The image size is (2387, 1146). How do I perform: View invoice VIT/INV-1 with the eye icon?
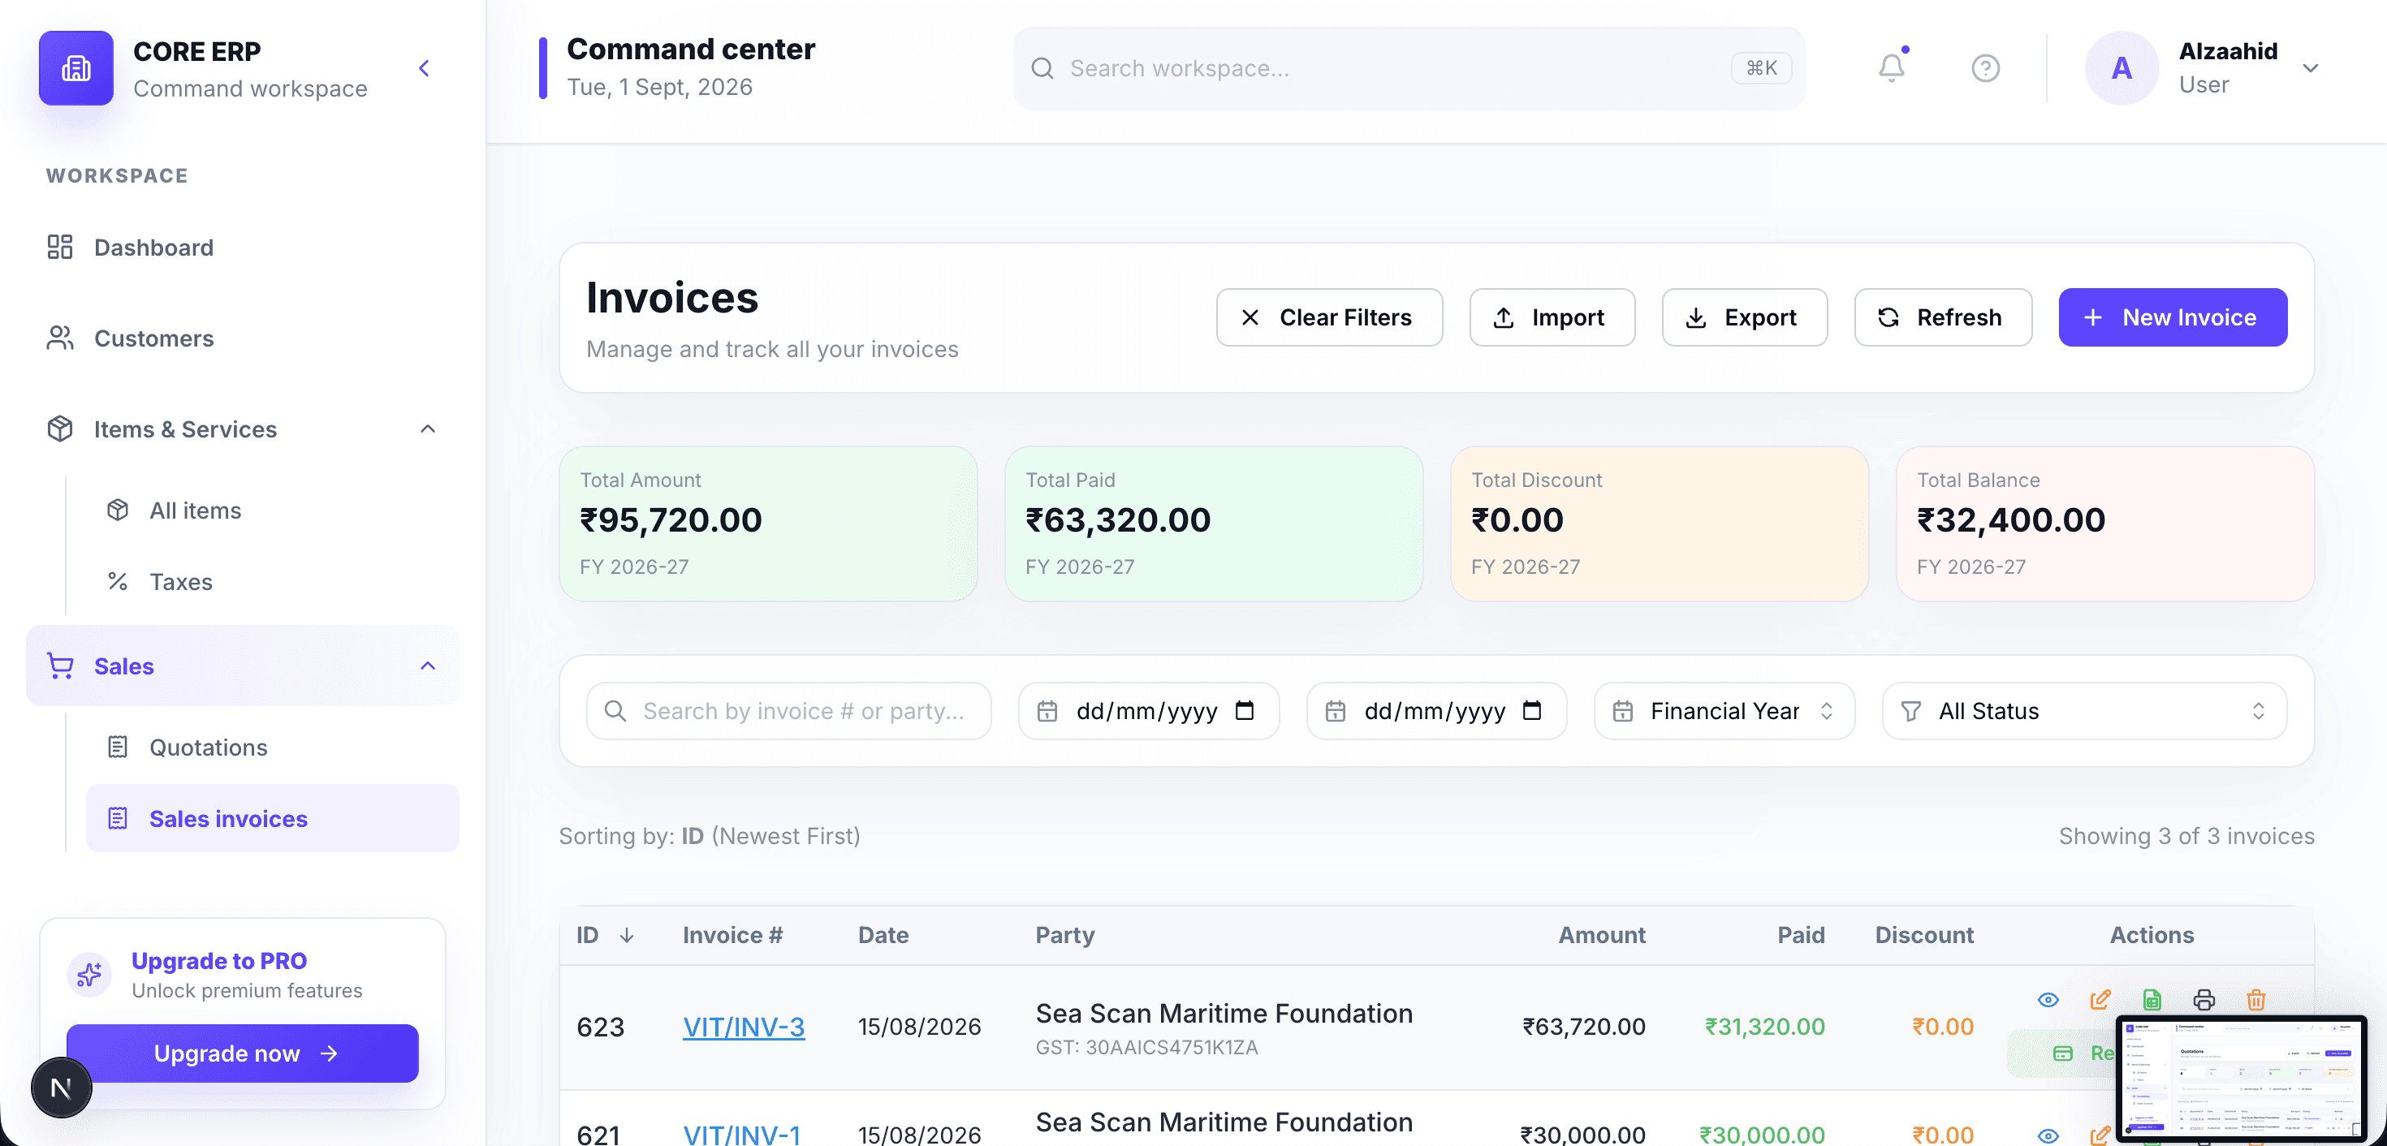point(2048,1135)
